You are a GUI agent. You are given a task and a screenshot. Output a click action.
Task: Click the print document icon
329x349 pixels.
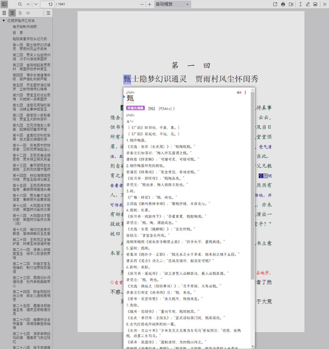coord(283,4)
